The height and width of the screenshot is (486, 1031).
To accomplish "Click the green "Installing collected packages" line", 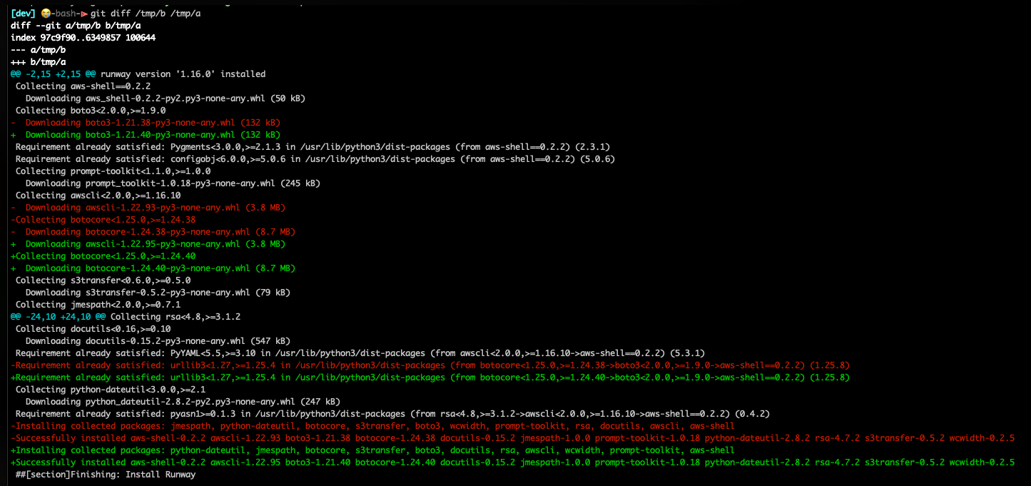I will click(x=373, y=450).
